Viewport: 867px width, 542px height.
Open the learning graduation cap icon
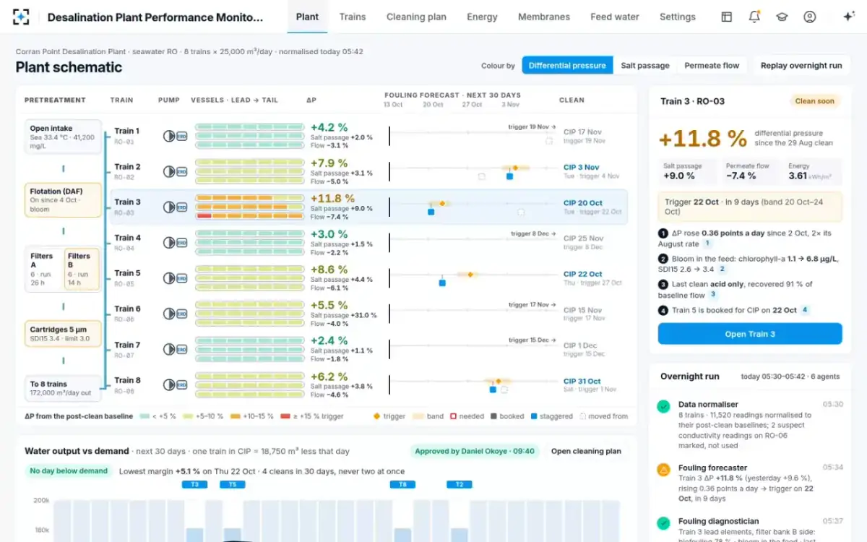782,17
